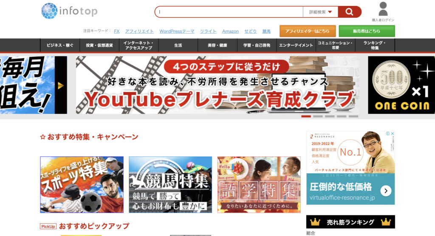Click the crown icon beside 売れ筋ランキング

(x=315, y=222)
